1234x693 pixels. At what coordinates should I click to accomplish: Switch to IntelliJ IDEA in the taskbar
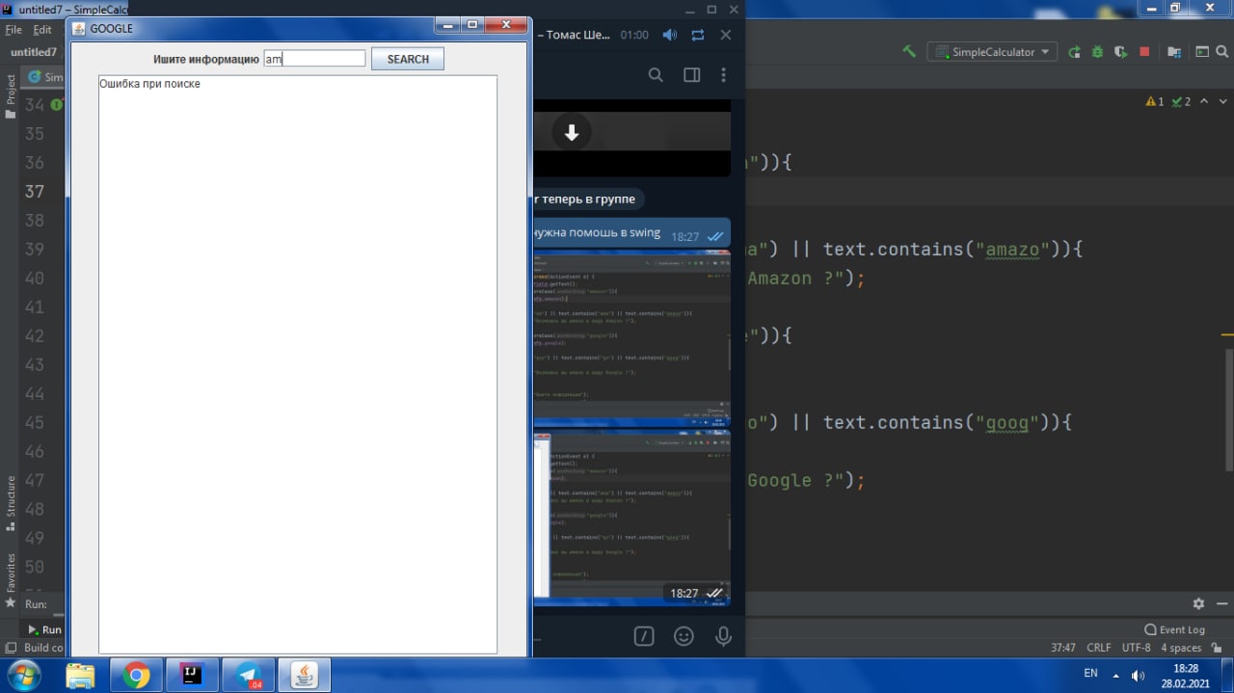tap(192, 676)
